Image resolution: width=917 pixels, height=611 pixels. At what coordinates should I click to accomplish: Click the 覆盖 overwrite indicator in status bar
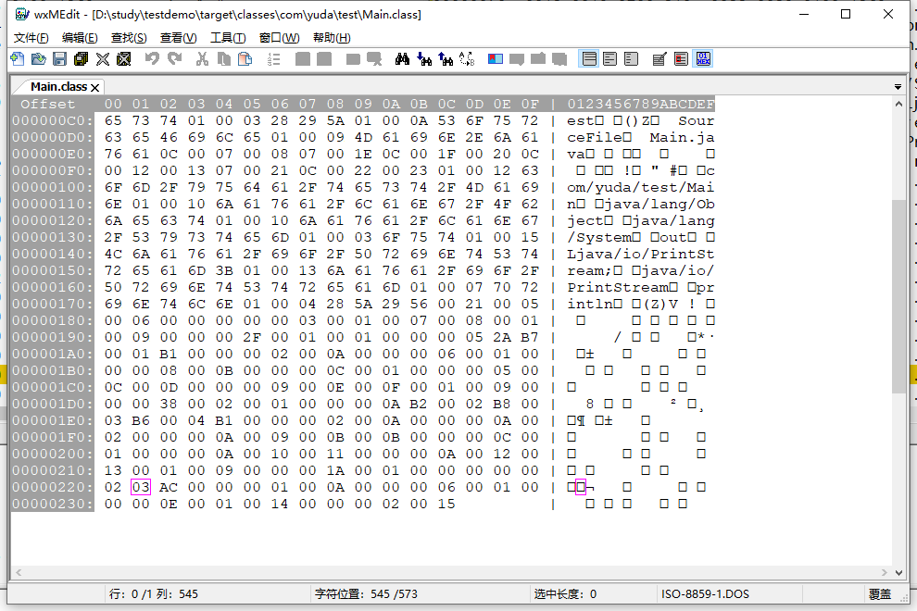click(880, 594)
